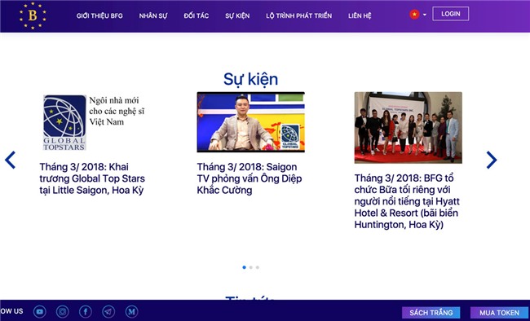Open Nhân sự menu item
This screenshot has height=321, width=530.
click(x=153, y=15)
